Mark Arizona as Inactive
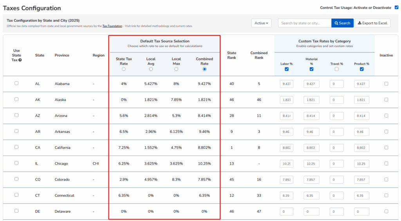Screen dimensions: 401x221 coord(386,116)
